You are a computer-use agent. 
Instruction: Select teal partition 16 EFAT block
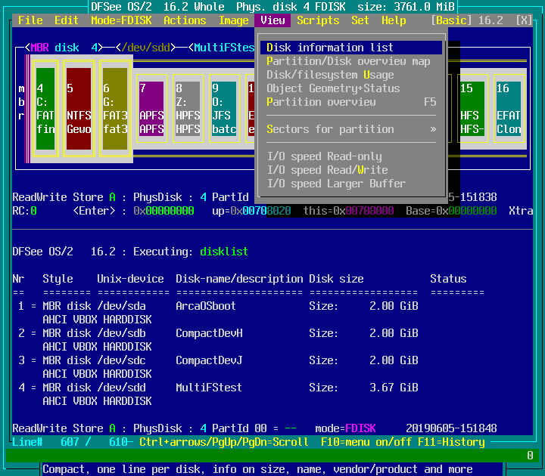click(x=508, y=109)
